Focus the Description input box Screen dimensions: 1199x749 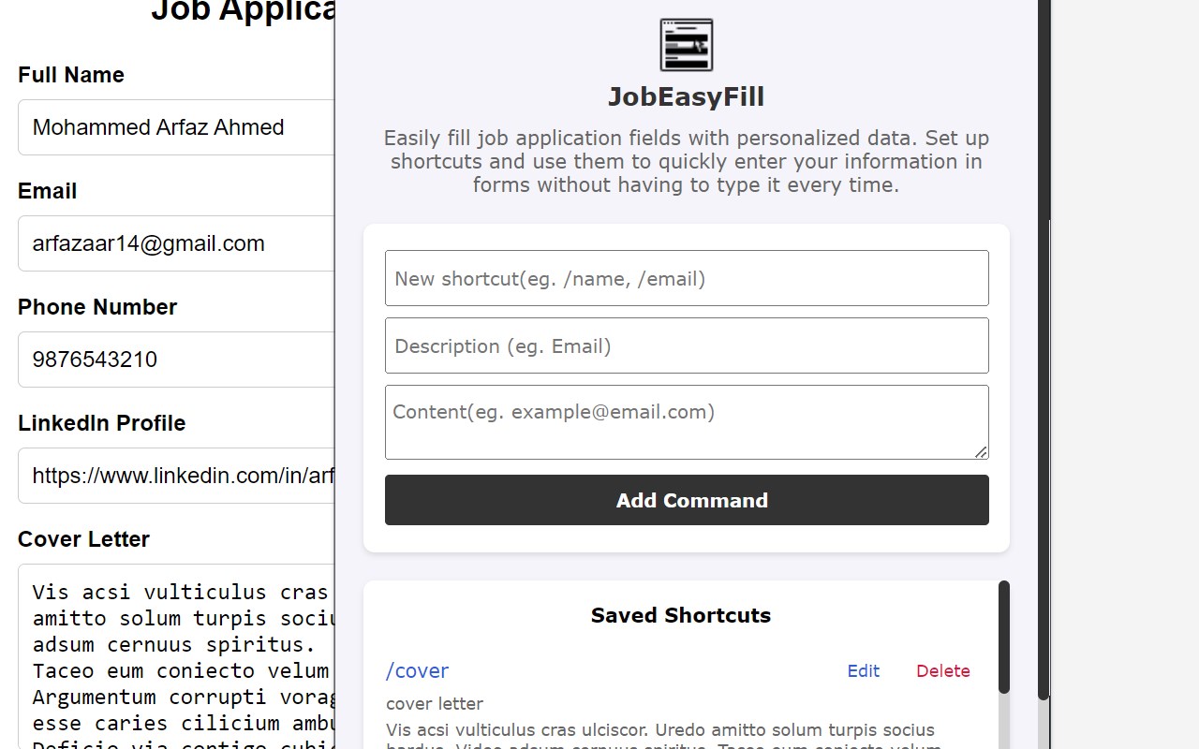point(687,345)
